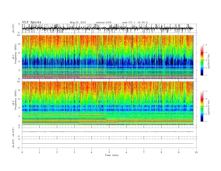Image resolution: width=221 pixels, height=171 pixels.
Task: Click the "4" kHz tick on ch.2 spectrogram
Action: [x=20, y=108]
